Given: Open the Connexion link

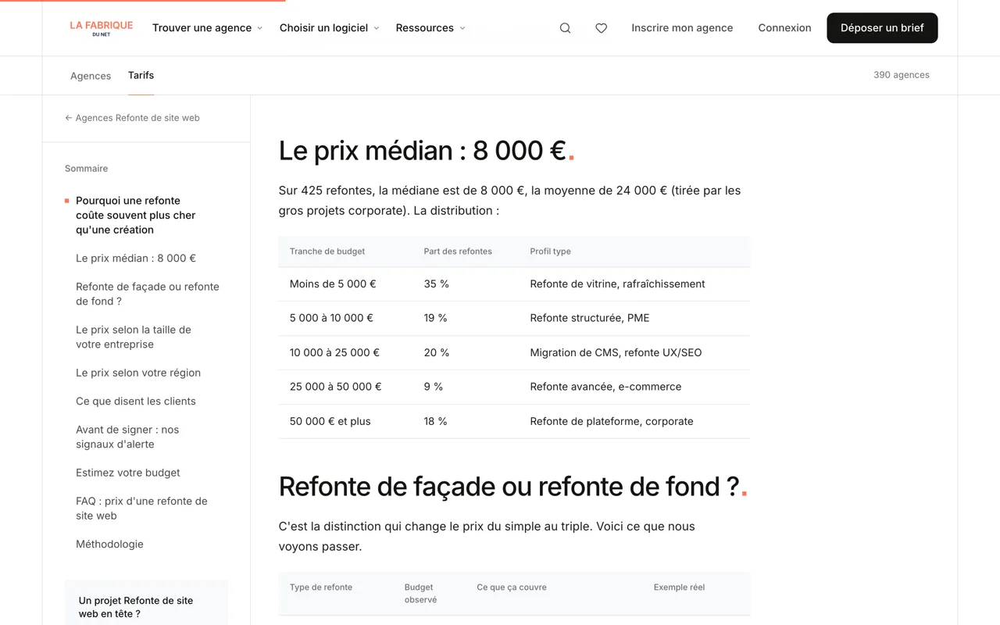Looking at the screenshot, I should [784, 28].
